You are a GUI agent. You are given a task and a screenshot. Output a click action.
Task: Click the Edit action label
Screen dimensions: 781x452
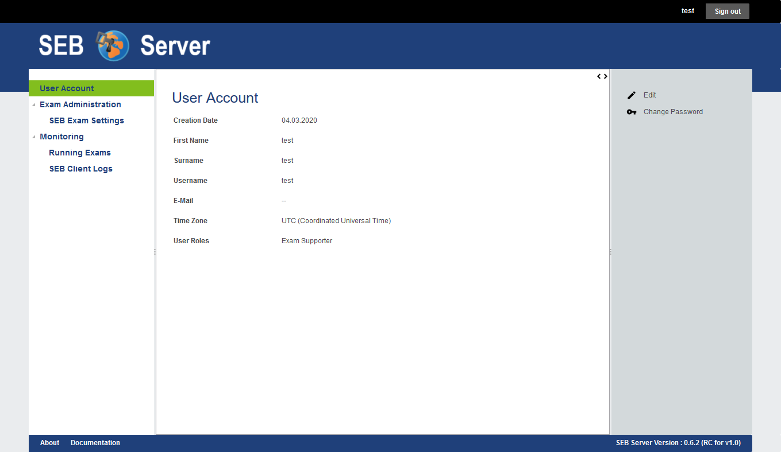[649, 95]
